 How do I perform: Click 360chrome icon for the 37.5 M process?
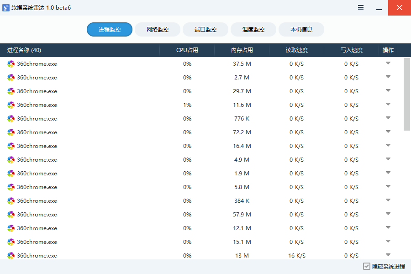click(11, 64)
